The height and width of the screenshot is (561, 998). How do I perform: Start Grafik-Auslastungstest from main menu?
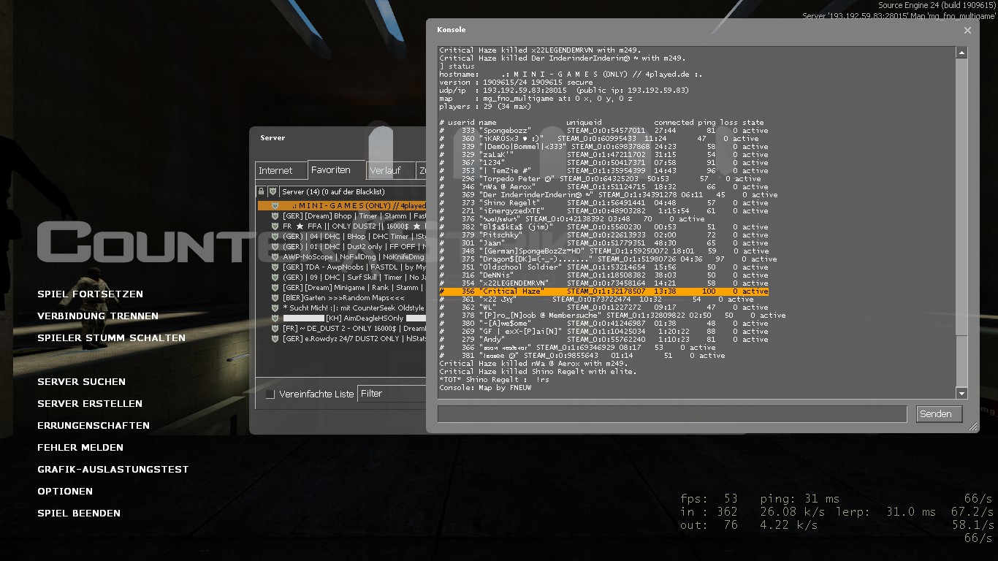tap(113, 470)
